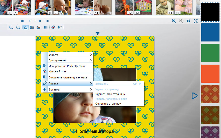This screenshot has width=221, height=138.
Task: Open Perfectly Clear sliders icon in toolbar
Action: (x=60, y=27)
